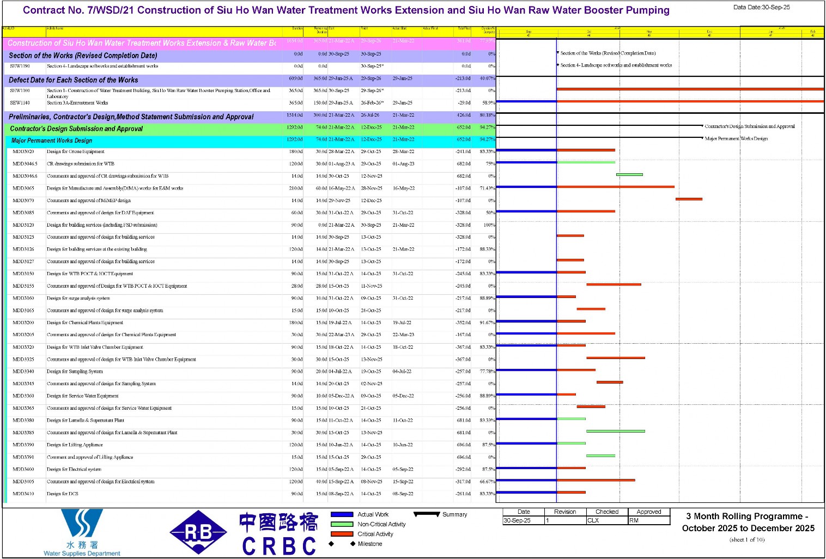Click activity ID "MDD3405"

tap(23, 482)
